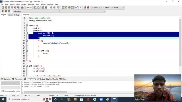Open the Compile Log bottom tab
Viewport: 182px width, 102px height.
pos(30,79)
